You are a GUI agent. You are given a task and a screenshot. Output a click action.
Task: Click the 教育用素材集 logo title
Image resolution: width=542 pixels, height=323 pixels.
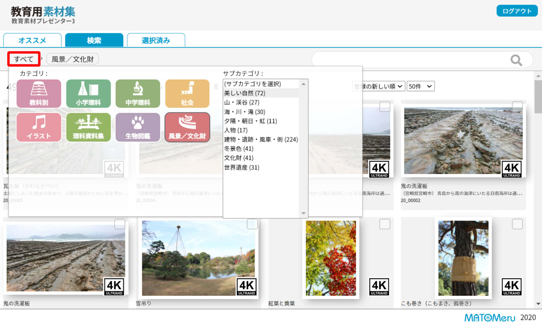pyautogui.click(x=43, y=12)
